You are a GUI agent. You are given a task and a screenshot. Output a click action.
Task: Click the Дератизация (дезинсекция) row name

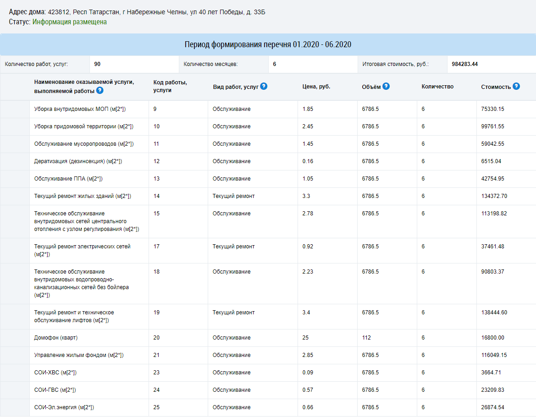click(78, 161)
